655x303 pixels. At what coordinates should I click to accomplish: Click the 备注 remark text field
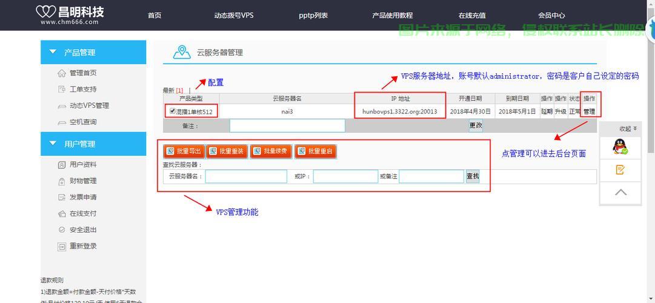click(x=287, y=126)
